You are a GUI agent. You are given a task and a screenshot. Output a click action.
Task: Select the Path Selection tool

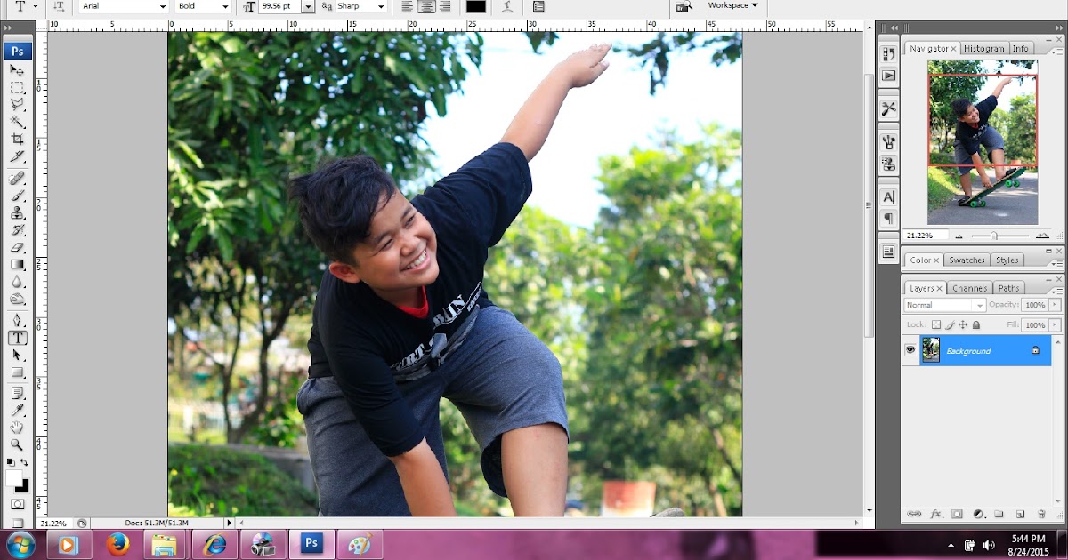pyautogui.click(x=17, y=356)
